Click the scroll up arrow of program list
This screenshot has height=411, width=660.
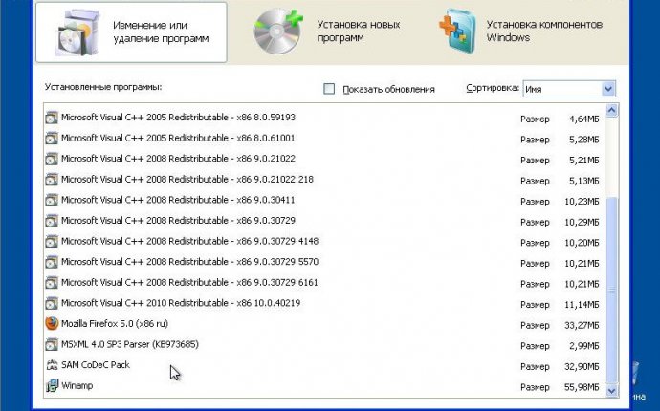[611, 111]
